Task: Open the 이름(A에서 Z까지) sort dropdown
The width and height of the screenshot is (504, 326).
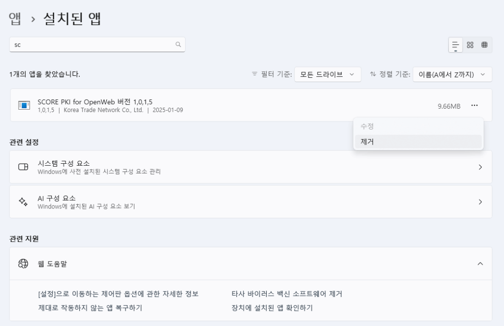Action: click(x=452, y=75)
